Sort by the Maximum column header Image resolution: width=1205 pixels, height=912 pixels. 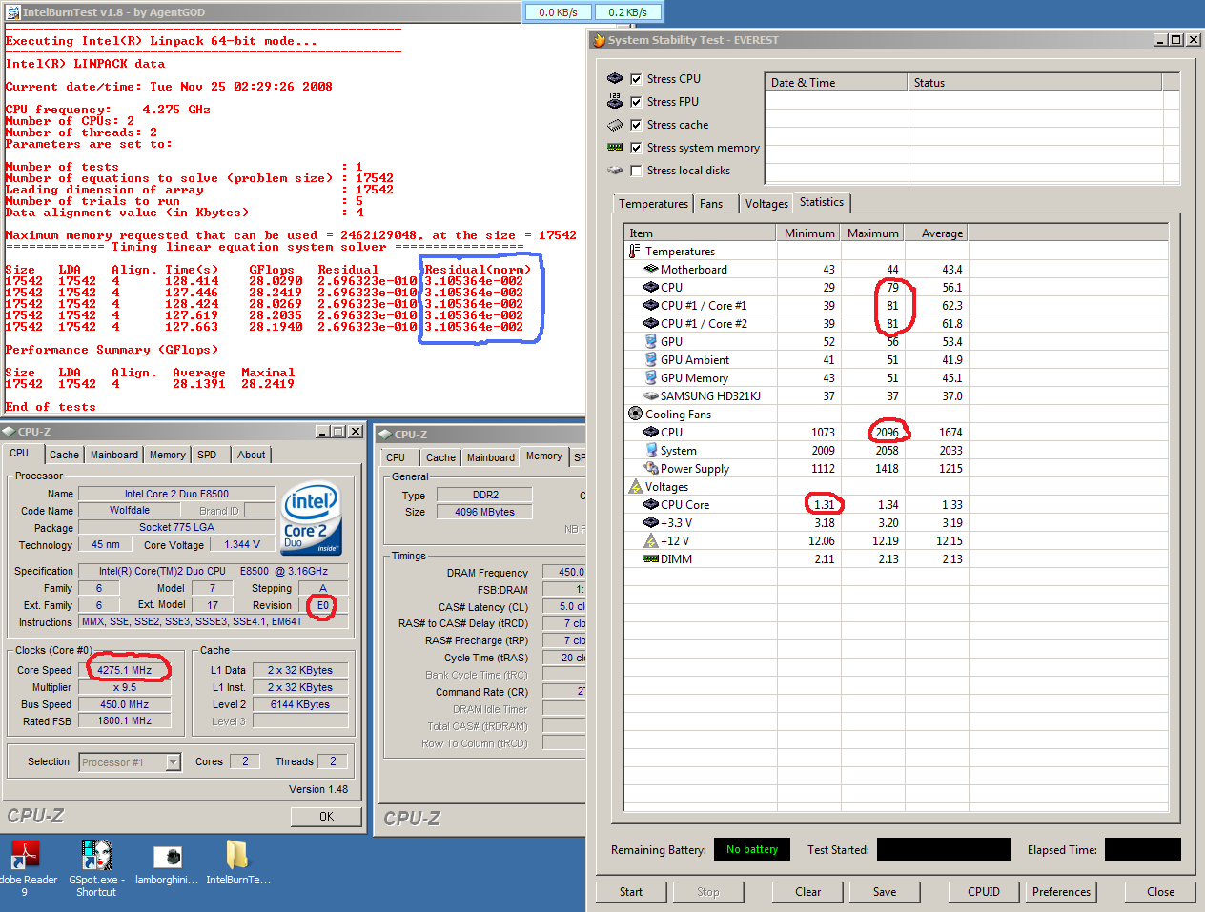[872, 233]
